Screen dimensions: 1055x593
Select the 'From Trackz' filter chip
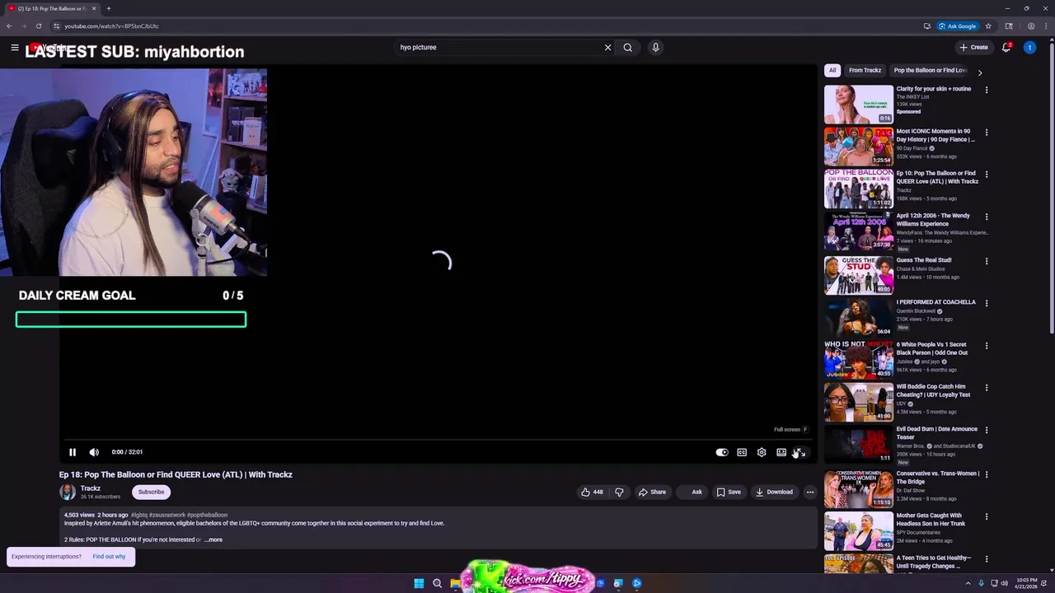pyautogui.click(x=865, y=71)
